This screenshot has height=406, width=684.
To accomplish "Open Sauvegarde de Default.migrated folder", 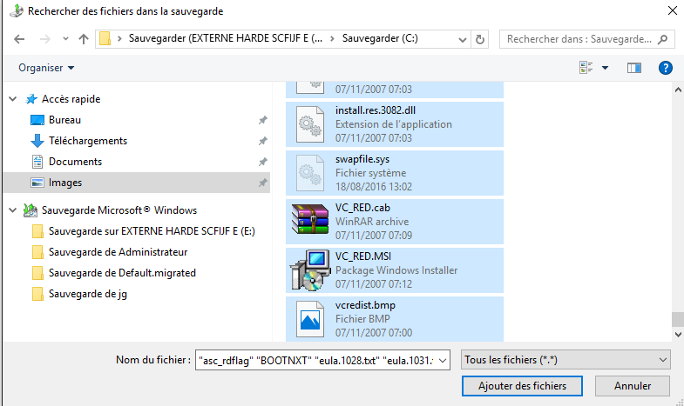I will (x=122, y=273).
